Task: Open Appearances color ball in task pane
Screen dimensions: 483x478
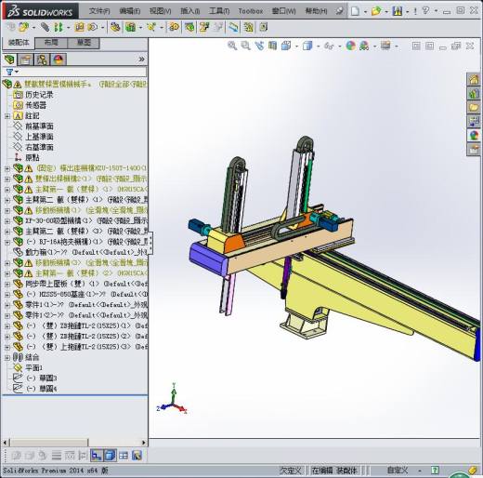Action: (x=474, y=136)
